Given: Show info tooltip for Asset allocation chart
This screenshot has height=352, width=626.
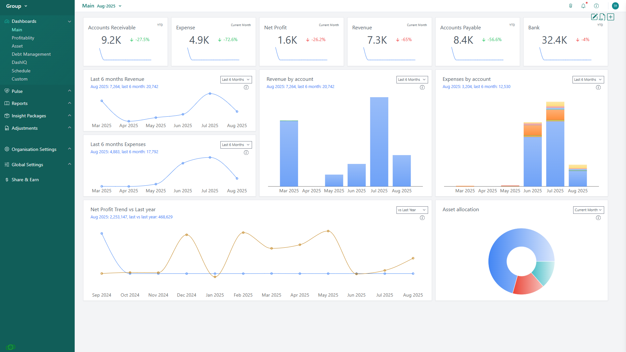Looking at the screenshot, I should point(598,218).
